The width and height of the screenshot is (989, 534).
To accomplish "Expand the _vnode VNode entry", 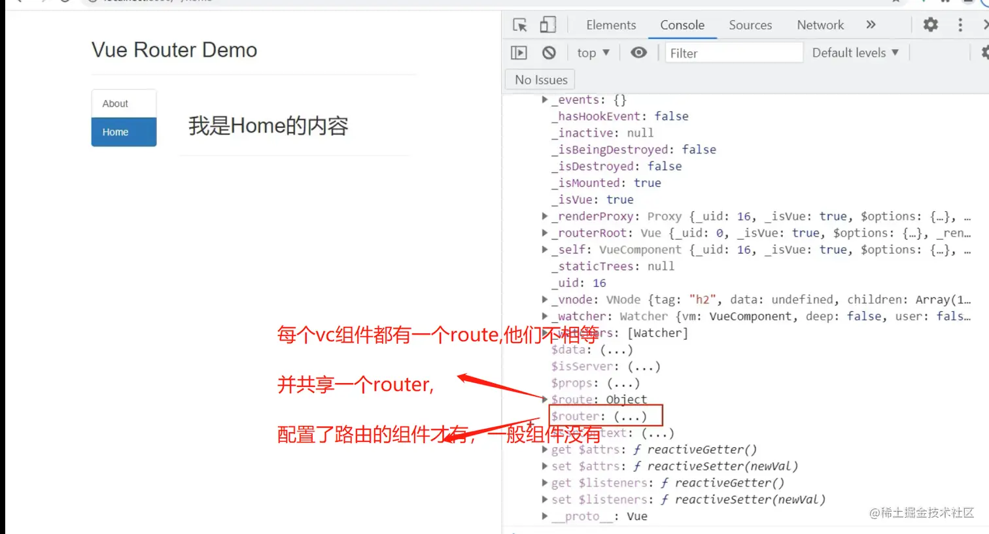I will pos(544,299).
